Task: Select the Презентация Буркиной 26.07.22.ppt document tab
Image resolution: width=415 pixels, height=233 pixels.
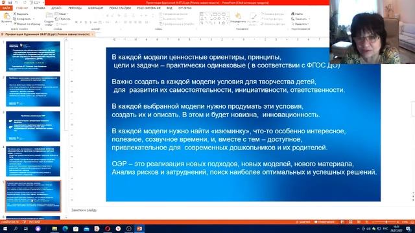Action: point(47,34)
